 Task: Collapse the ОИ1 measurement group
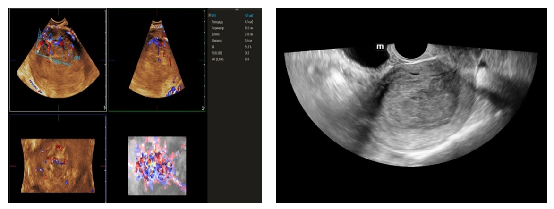[210, 16]
